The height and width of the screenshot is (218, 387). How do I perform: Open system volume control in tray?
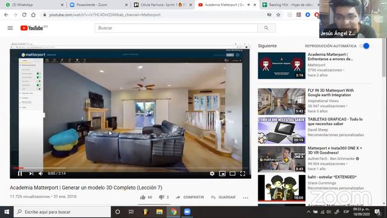329,212
